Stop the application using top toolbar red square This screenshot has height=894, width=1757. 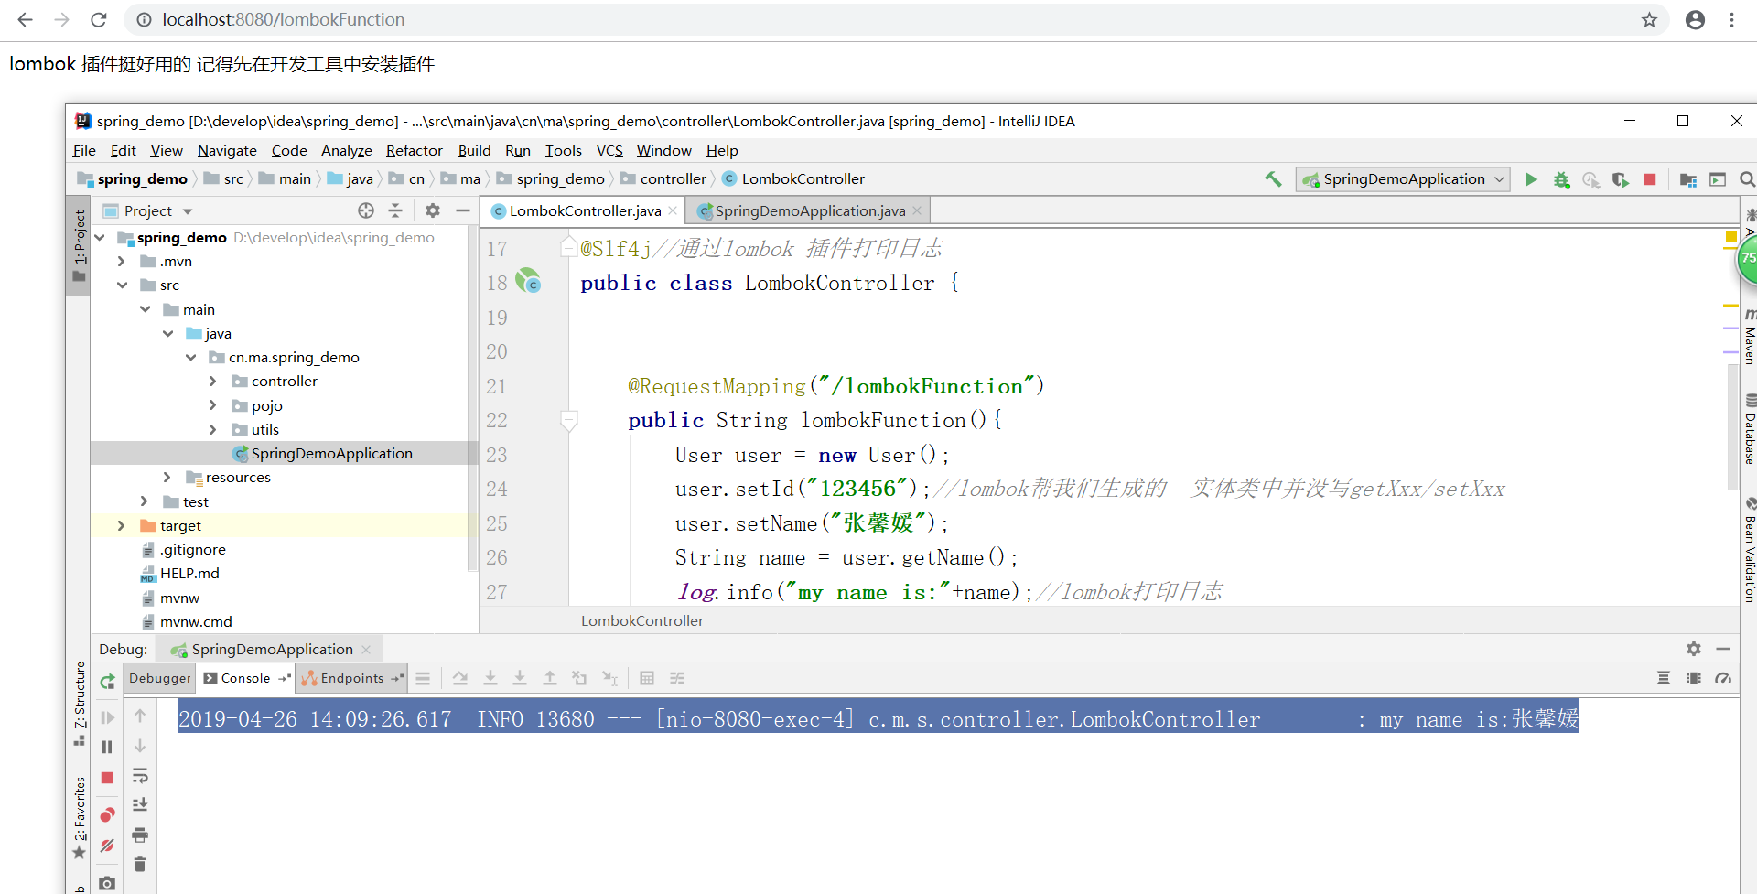click(x=1650, y=179)
